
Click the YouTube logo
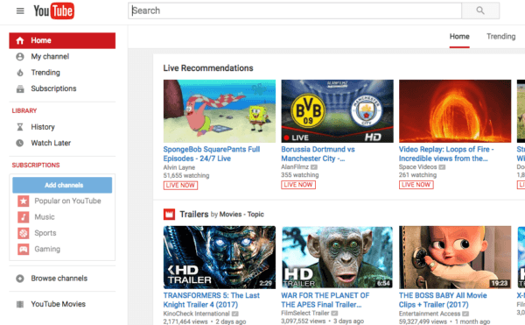(x=53, y=11)
